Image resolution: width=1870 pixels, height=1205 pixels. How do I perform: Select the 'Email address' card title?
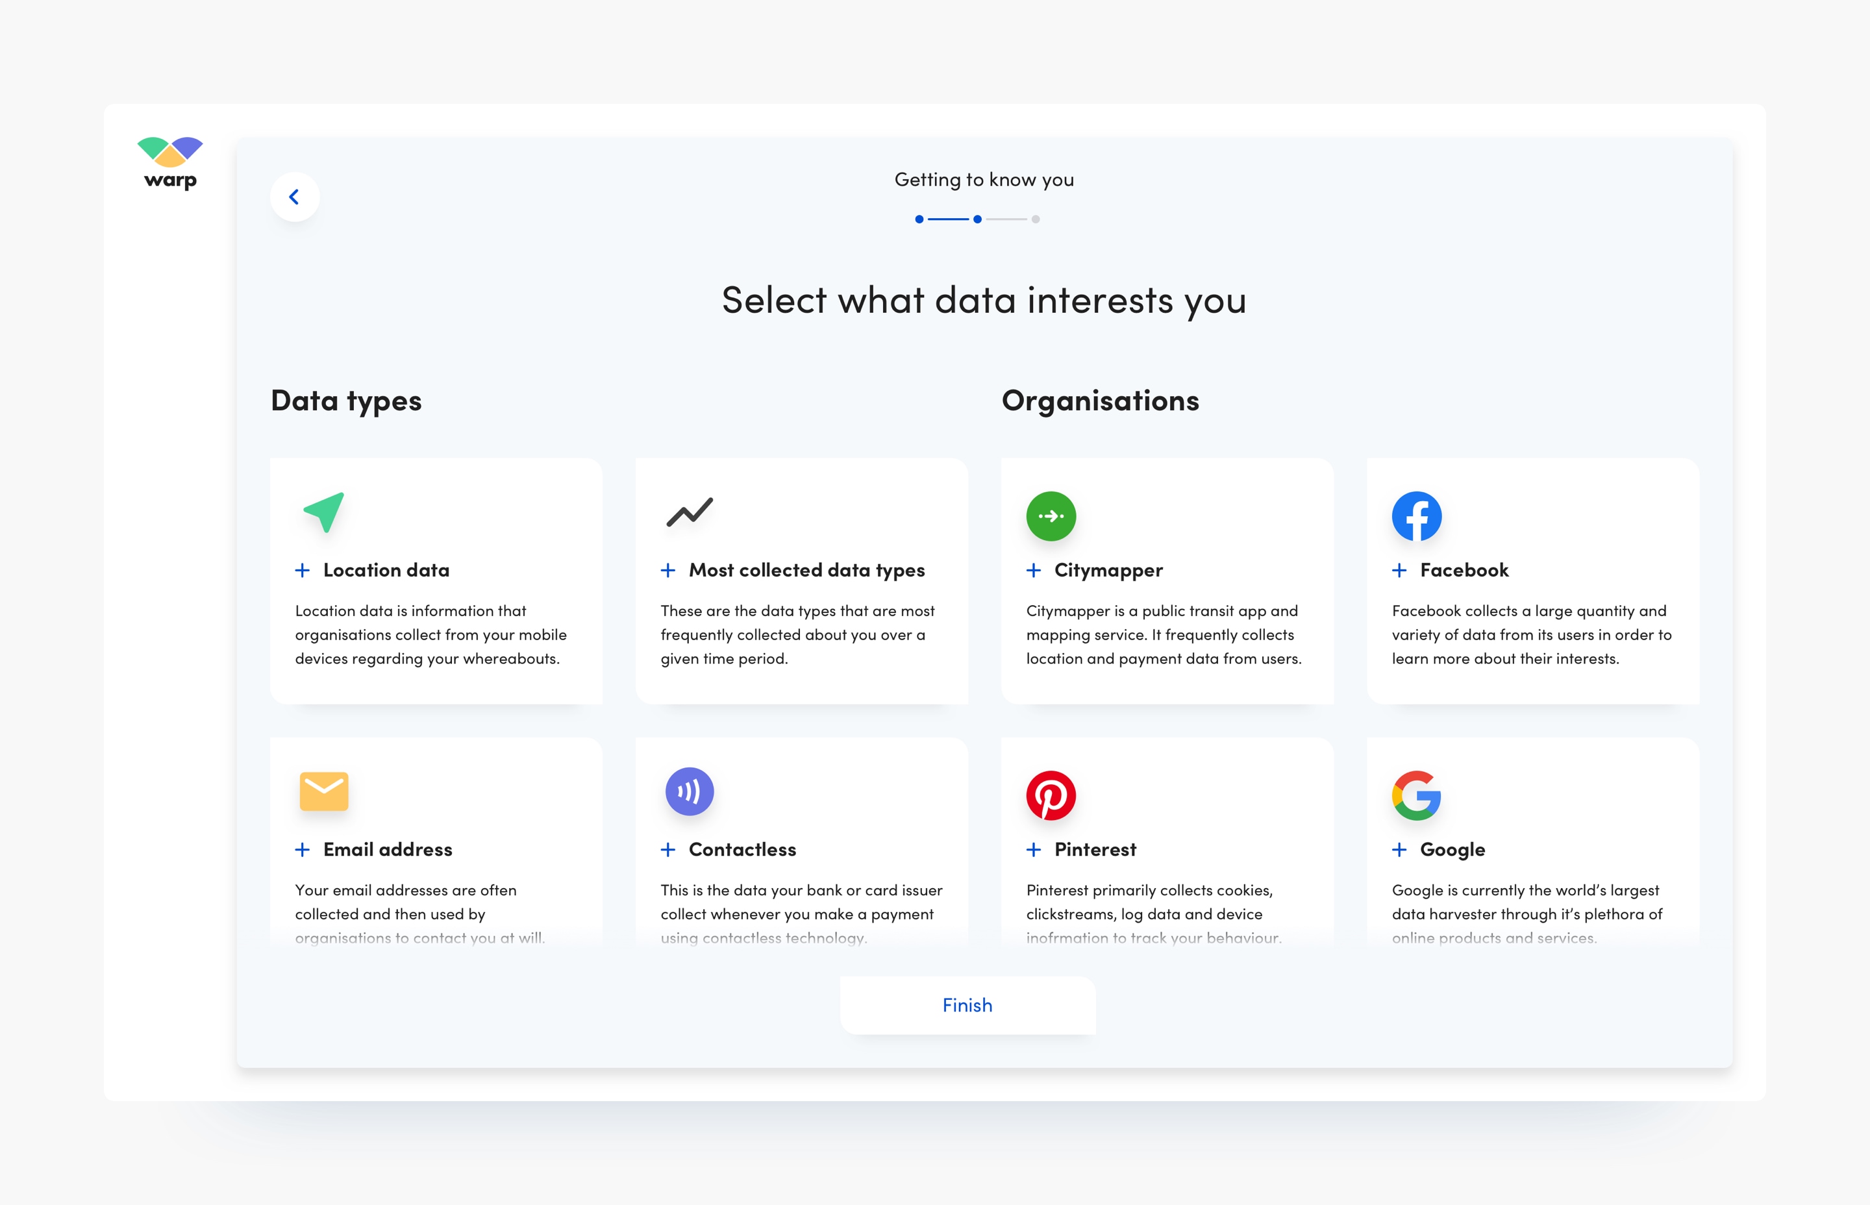coord(388,850)
